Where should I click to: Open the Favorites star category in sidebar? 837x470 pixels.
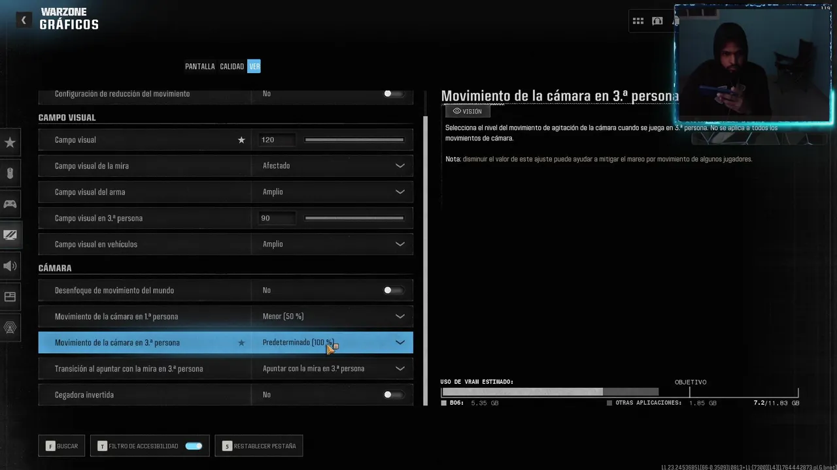(x=10, y=142)
